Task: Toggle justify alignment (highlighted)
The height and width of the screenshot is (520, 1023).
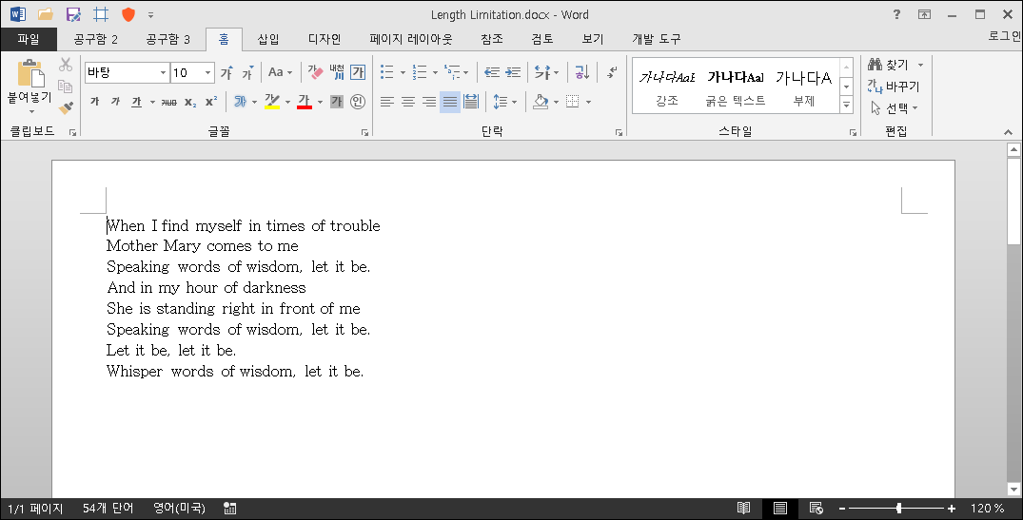Action: pyautogui.click(x=449, y=102)
